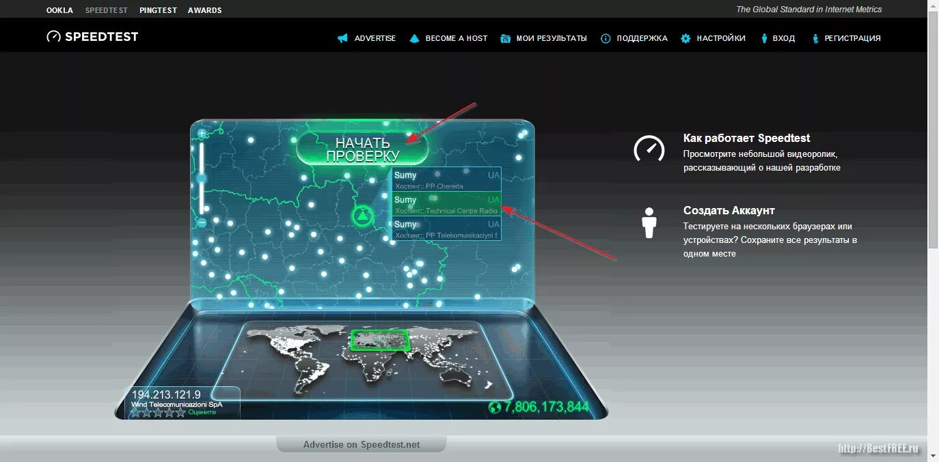Open Мои результаты via camera icon
Screen dimensions: 939x462
[505, 38]
